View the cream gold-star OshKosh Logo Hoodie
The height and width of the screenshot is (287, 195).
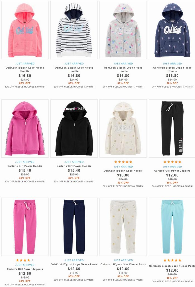[123, 129]
